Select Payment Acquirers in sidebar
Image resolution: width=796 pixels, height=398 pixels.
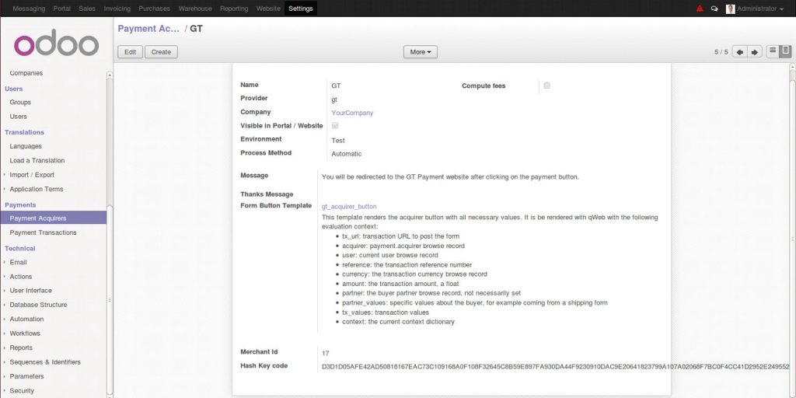[x=54, y=218]
